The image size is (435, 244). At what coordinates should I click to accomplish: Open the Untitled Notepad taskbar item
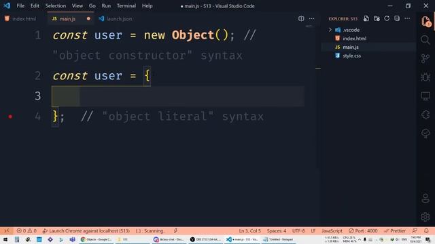[x=279, y=239]
